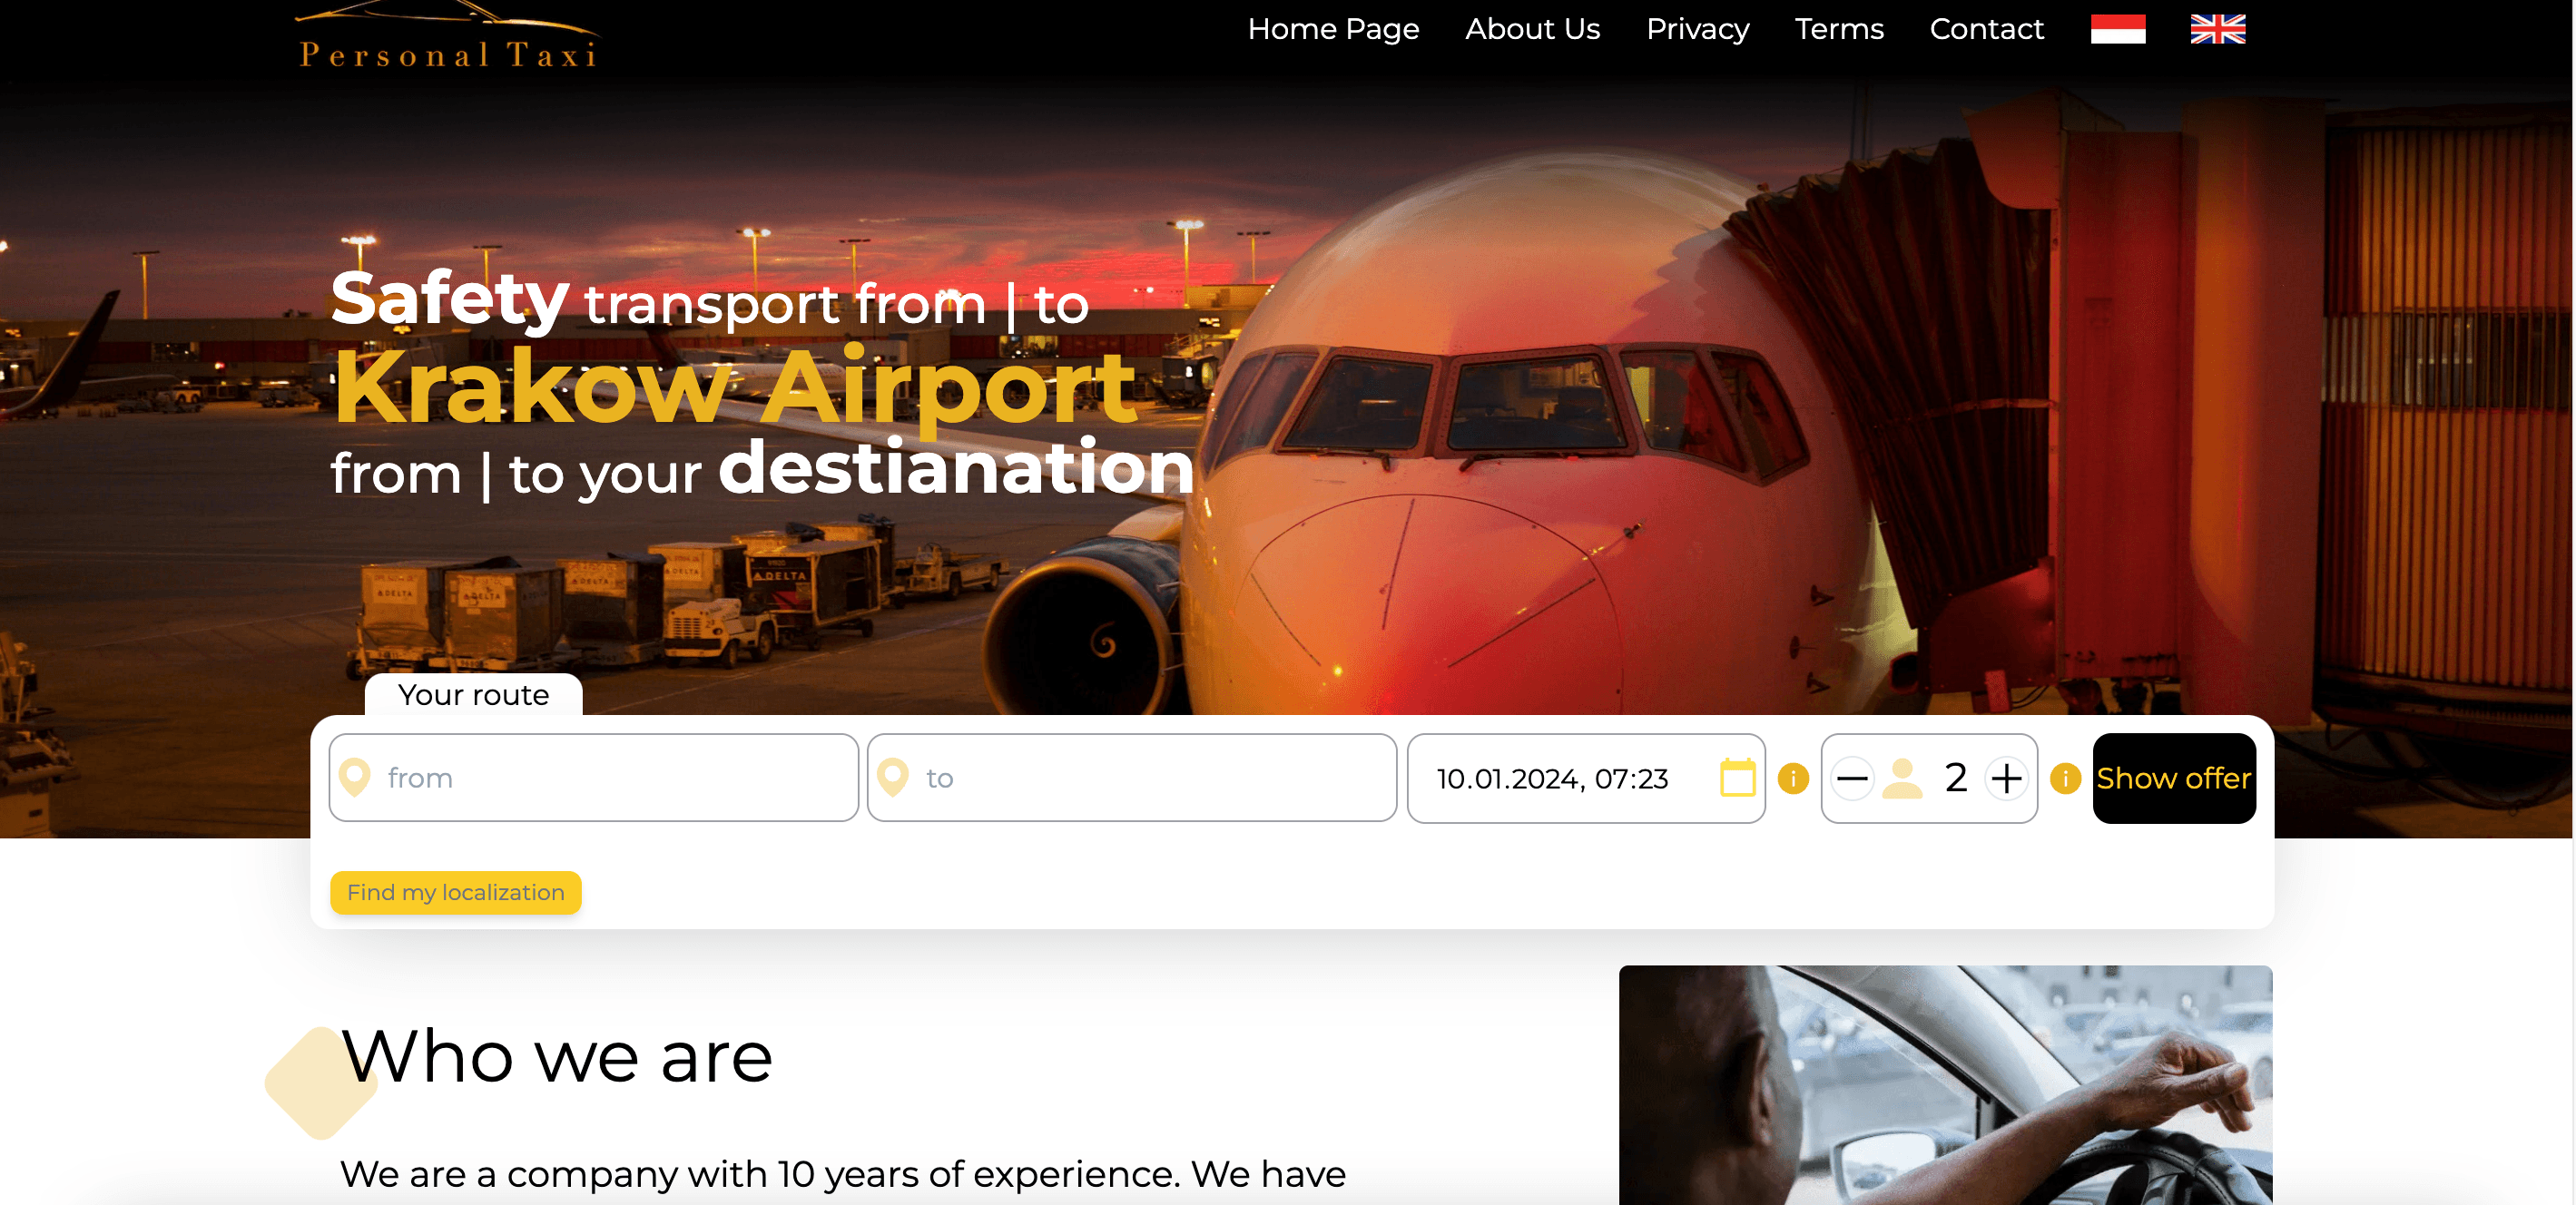
Task: Click the pin icon in the to field
Action: click(892, 777)
